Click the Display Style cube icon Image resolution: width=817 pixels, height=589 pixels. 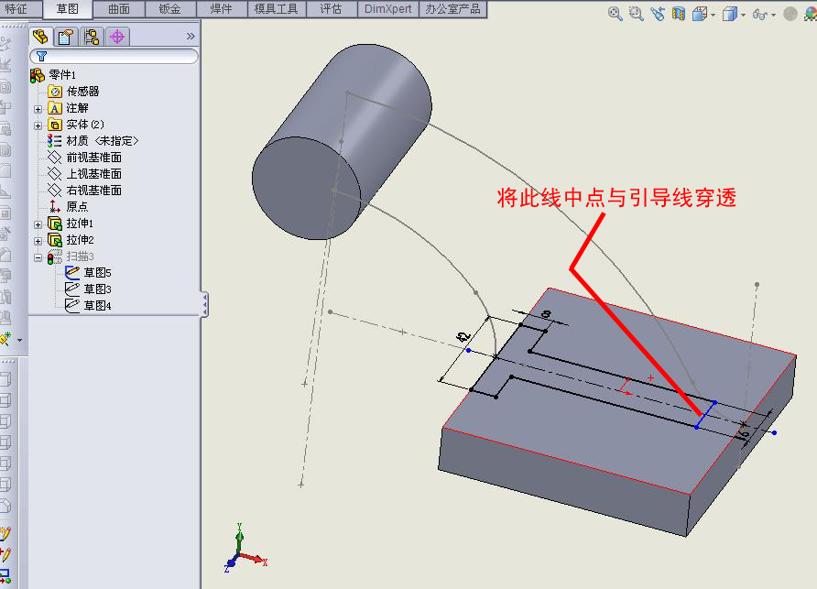pos(729,14)
